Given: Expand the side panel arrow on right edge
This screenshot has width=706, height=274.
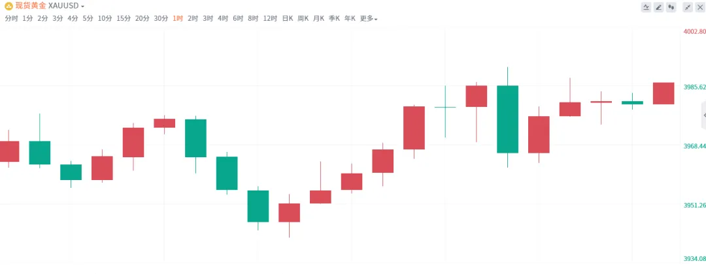Looking at the screenshot, I should pos(703,115).
